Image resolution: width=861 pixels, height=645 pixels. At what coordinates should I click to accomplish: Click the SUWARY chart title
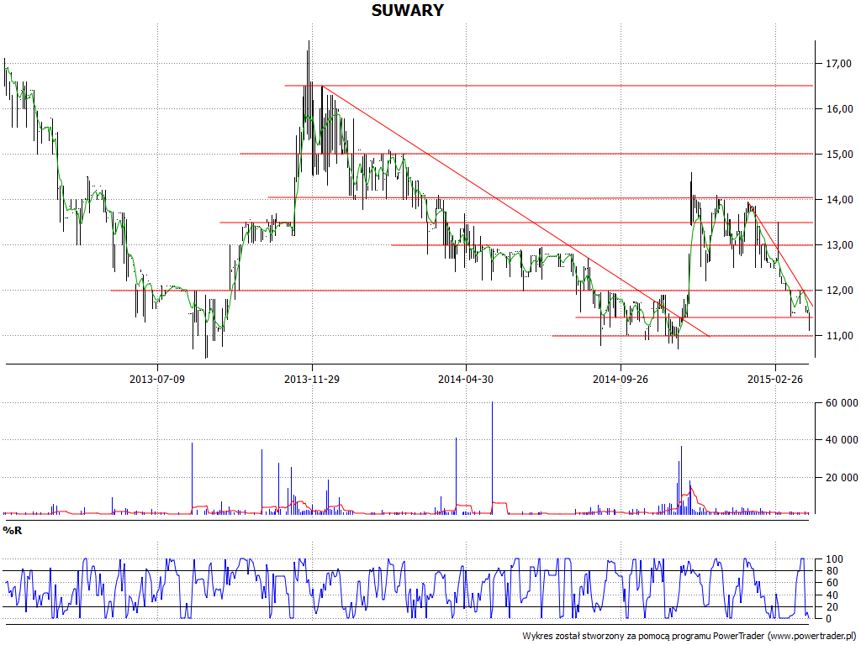(408, 10)
